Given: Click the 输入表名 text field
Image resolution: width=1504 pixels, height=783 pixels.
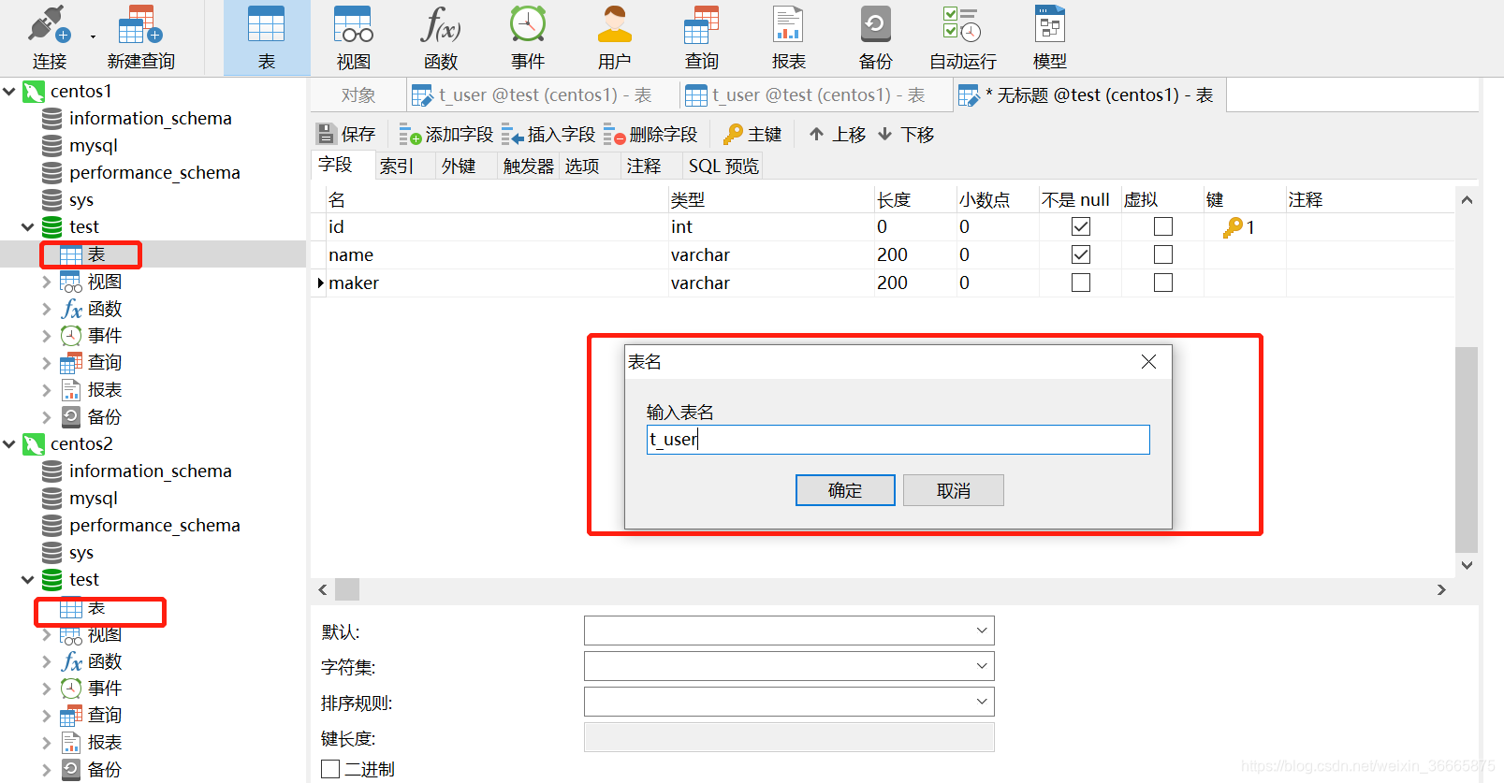Looking at the screenshot, I should point(898,440).
